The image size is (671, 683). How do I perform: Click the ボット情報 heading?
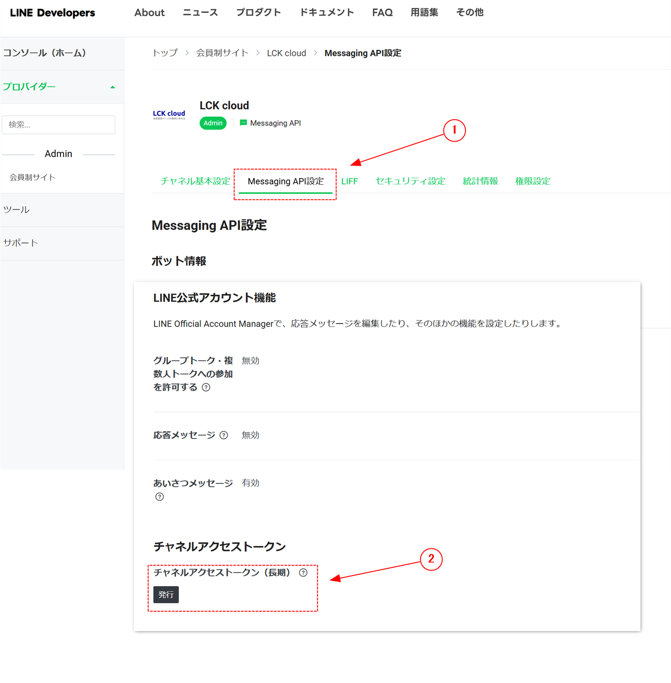coord(178,261)
